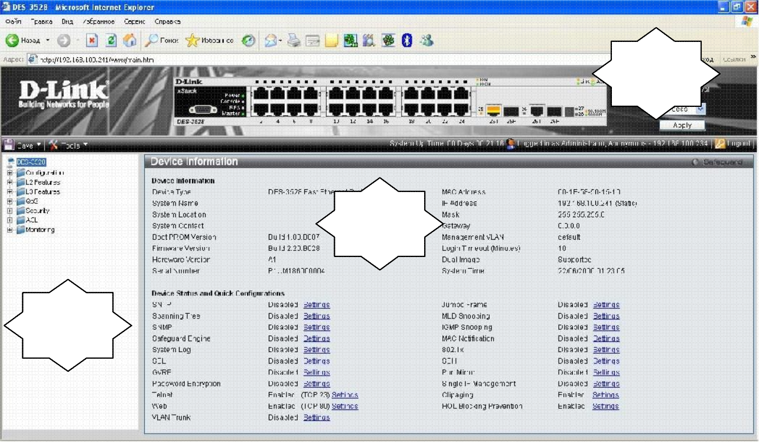Expand the Configuration tree node

pos(9,173)
